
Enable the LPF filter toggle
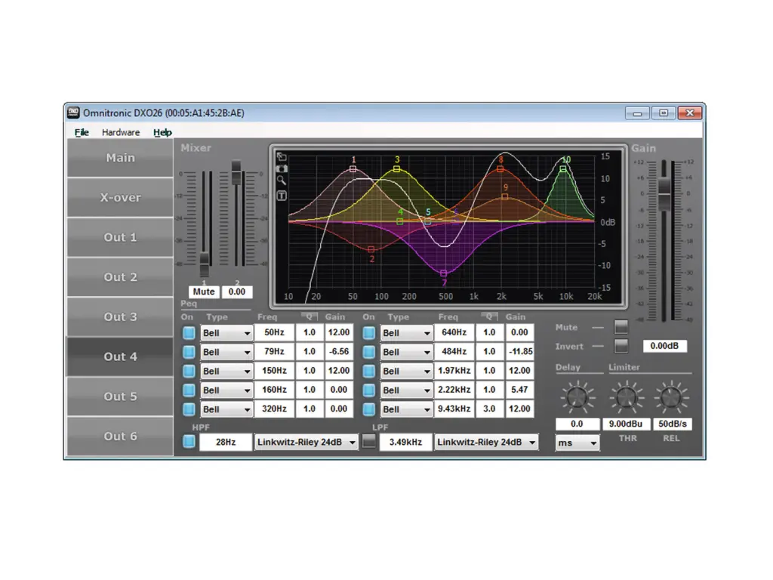pos(368,443)
